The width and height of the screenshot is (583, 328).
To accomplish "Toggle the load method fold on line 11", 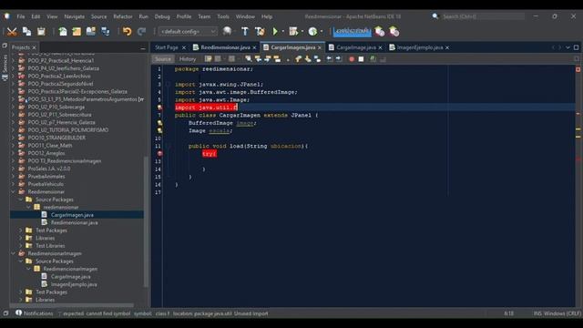I will [168, 146].
